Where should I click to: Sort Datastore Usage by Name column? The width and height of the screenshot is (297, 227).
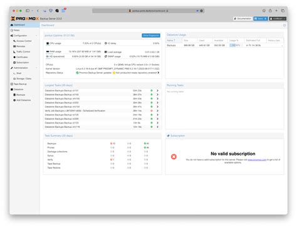(x=174, y=40)
